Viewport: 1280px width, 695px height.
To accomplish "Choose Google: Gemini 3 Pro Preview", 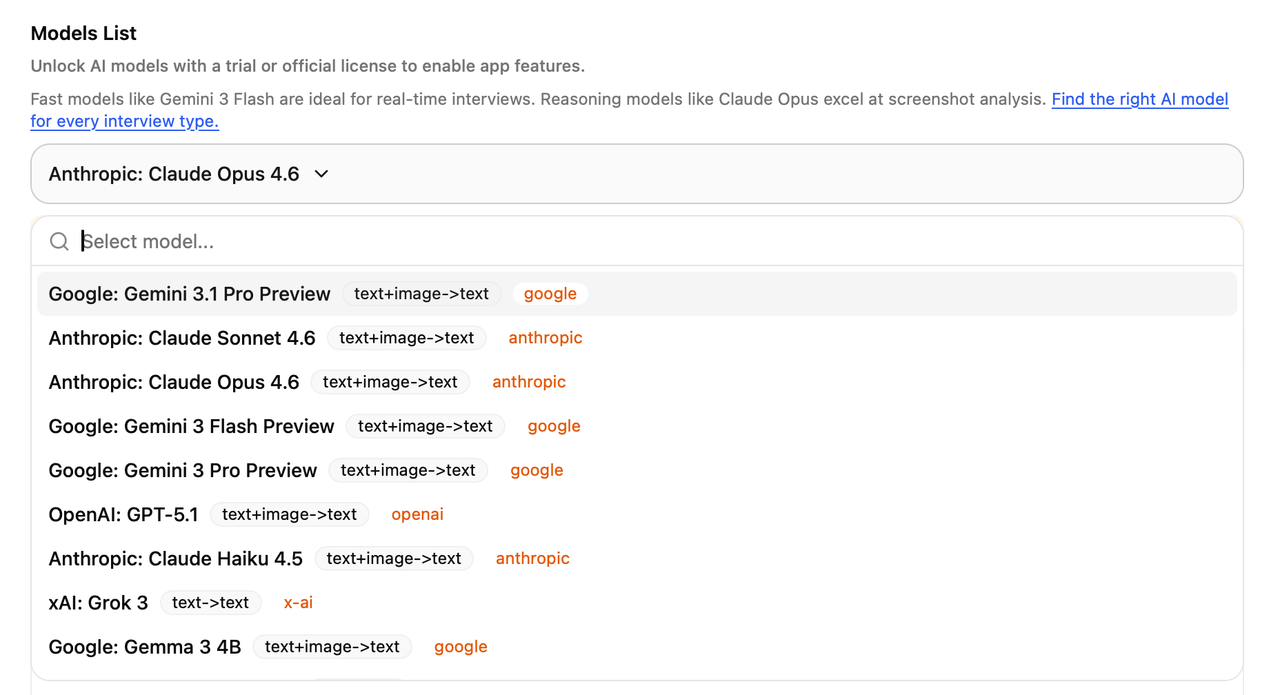I will (183, 470).
